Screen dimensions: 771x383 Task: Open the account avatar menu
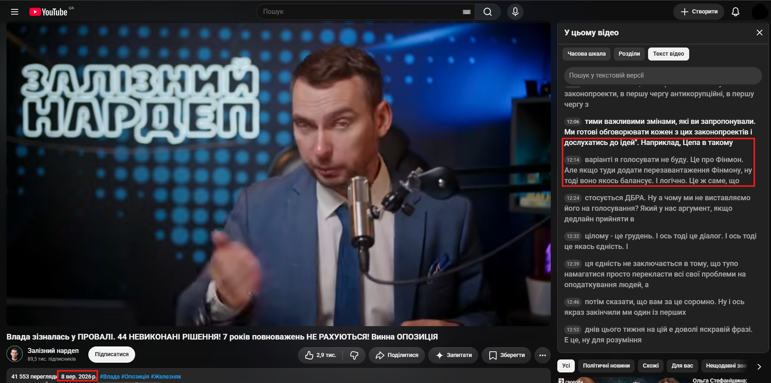(x=760, y=12)
